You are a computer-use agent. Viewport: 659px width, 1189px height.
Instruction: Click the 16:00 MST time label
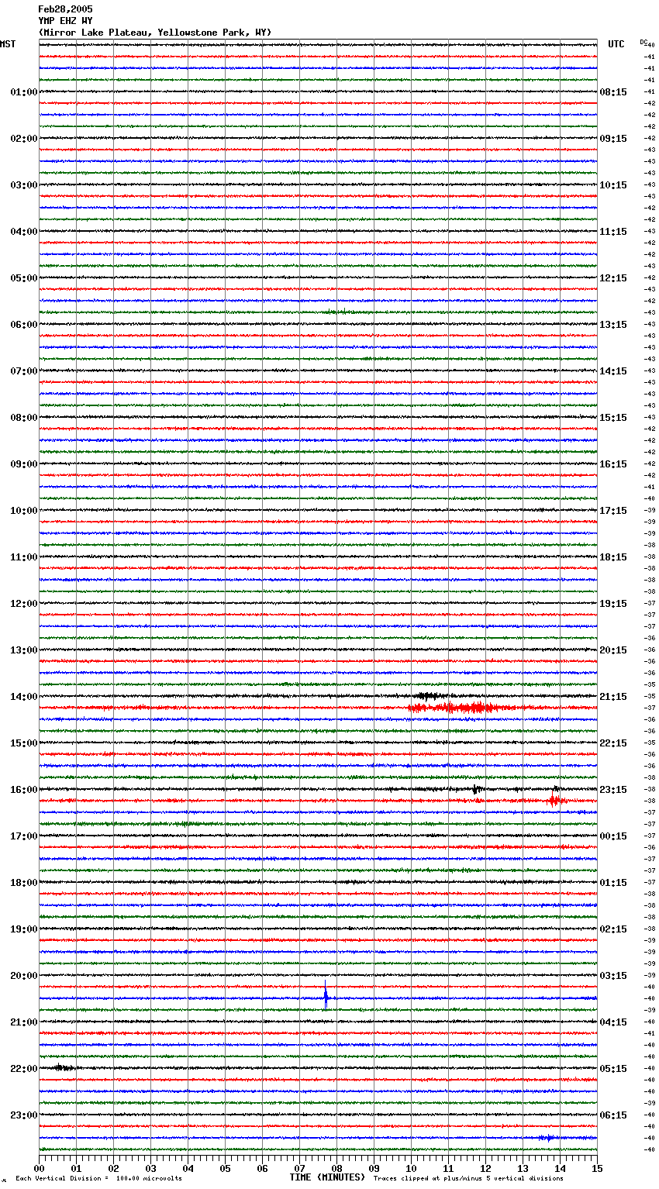(x=24, y=790)
